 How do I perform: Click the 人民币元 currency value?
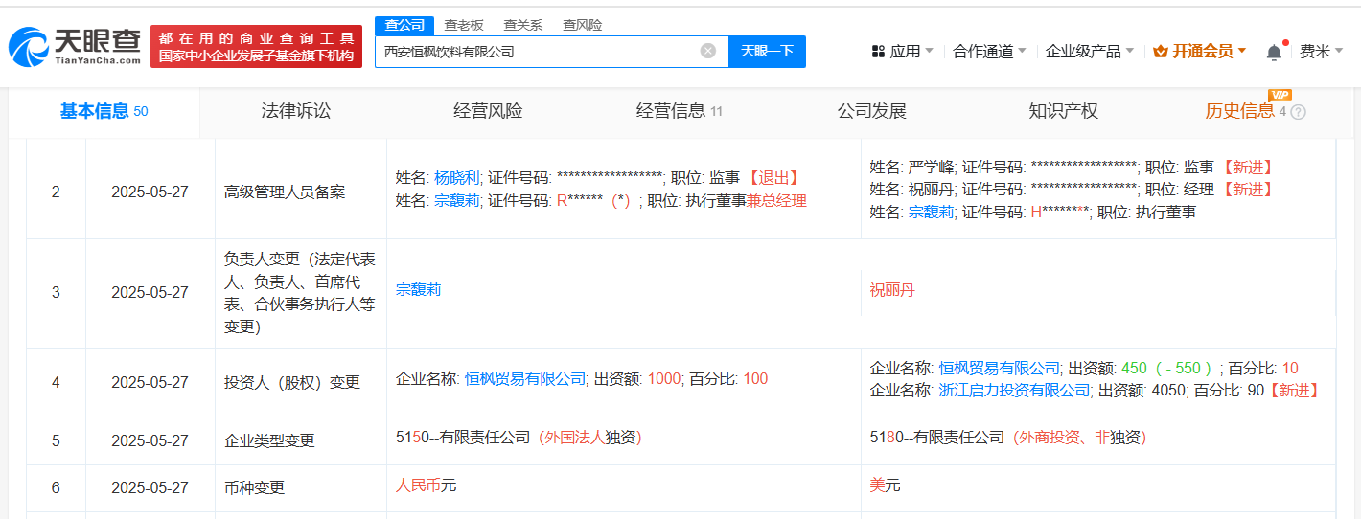tap(426, 485)
